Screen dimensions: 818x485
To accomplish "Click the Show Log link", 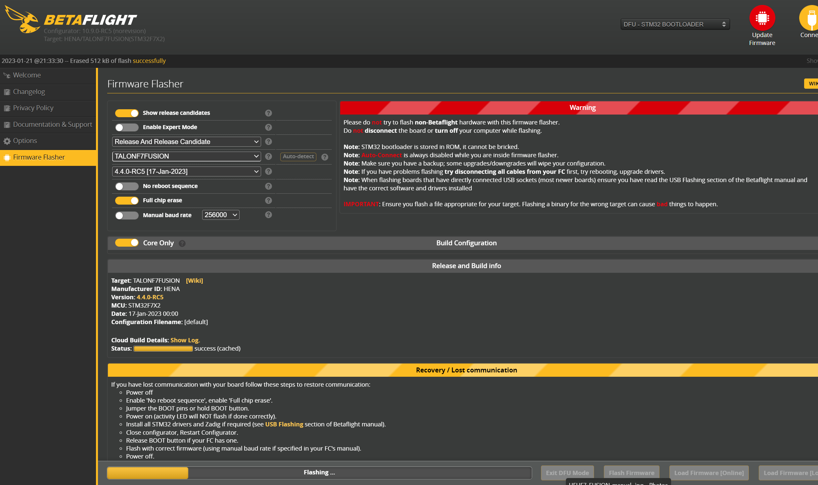I will click(185, 340).
